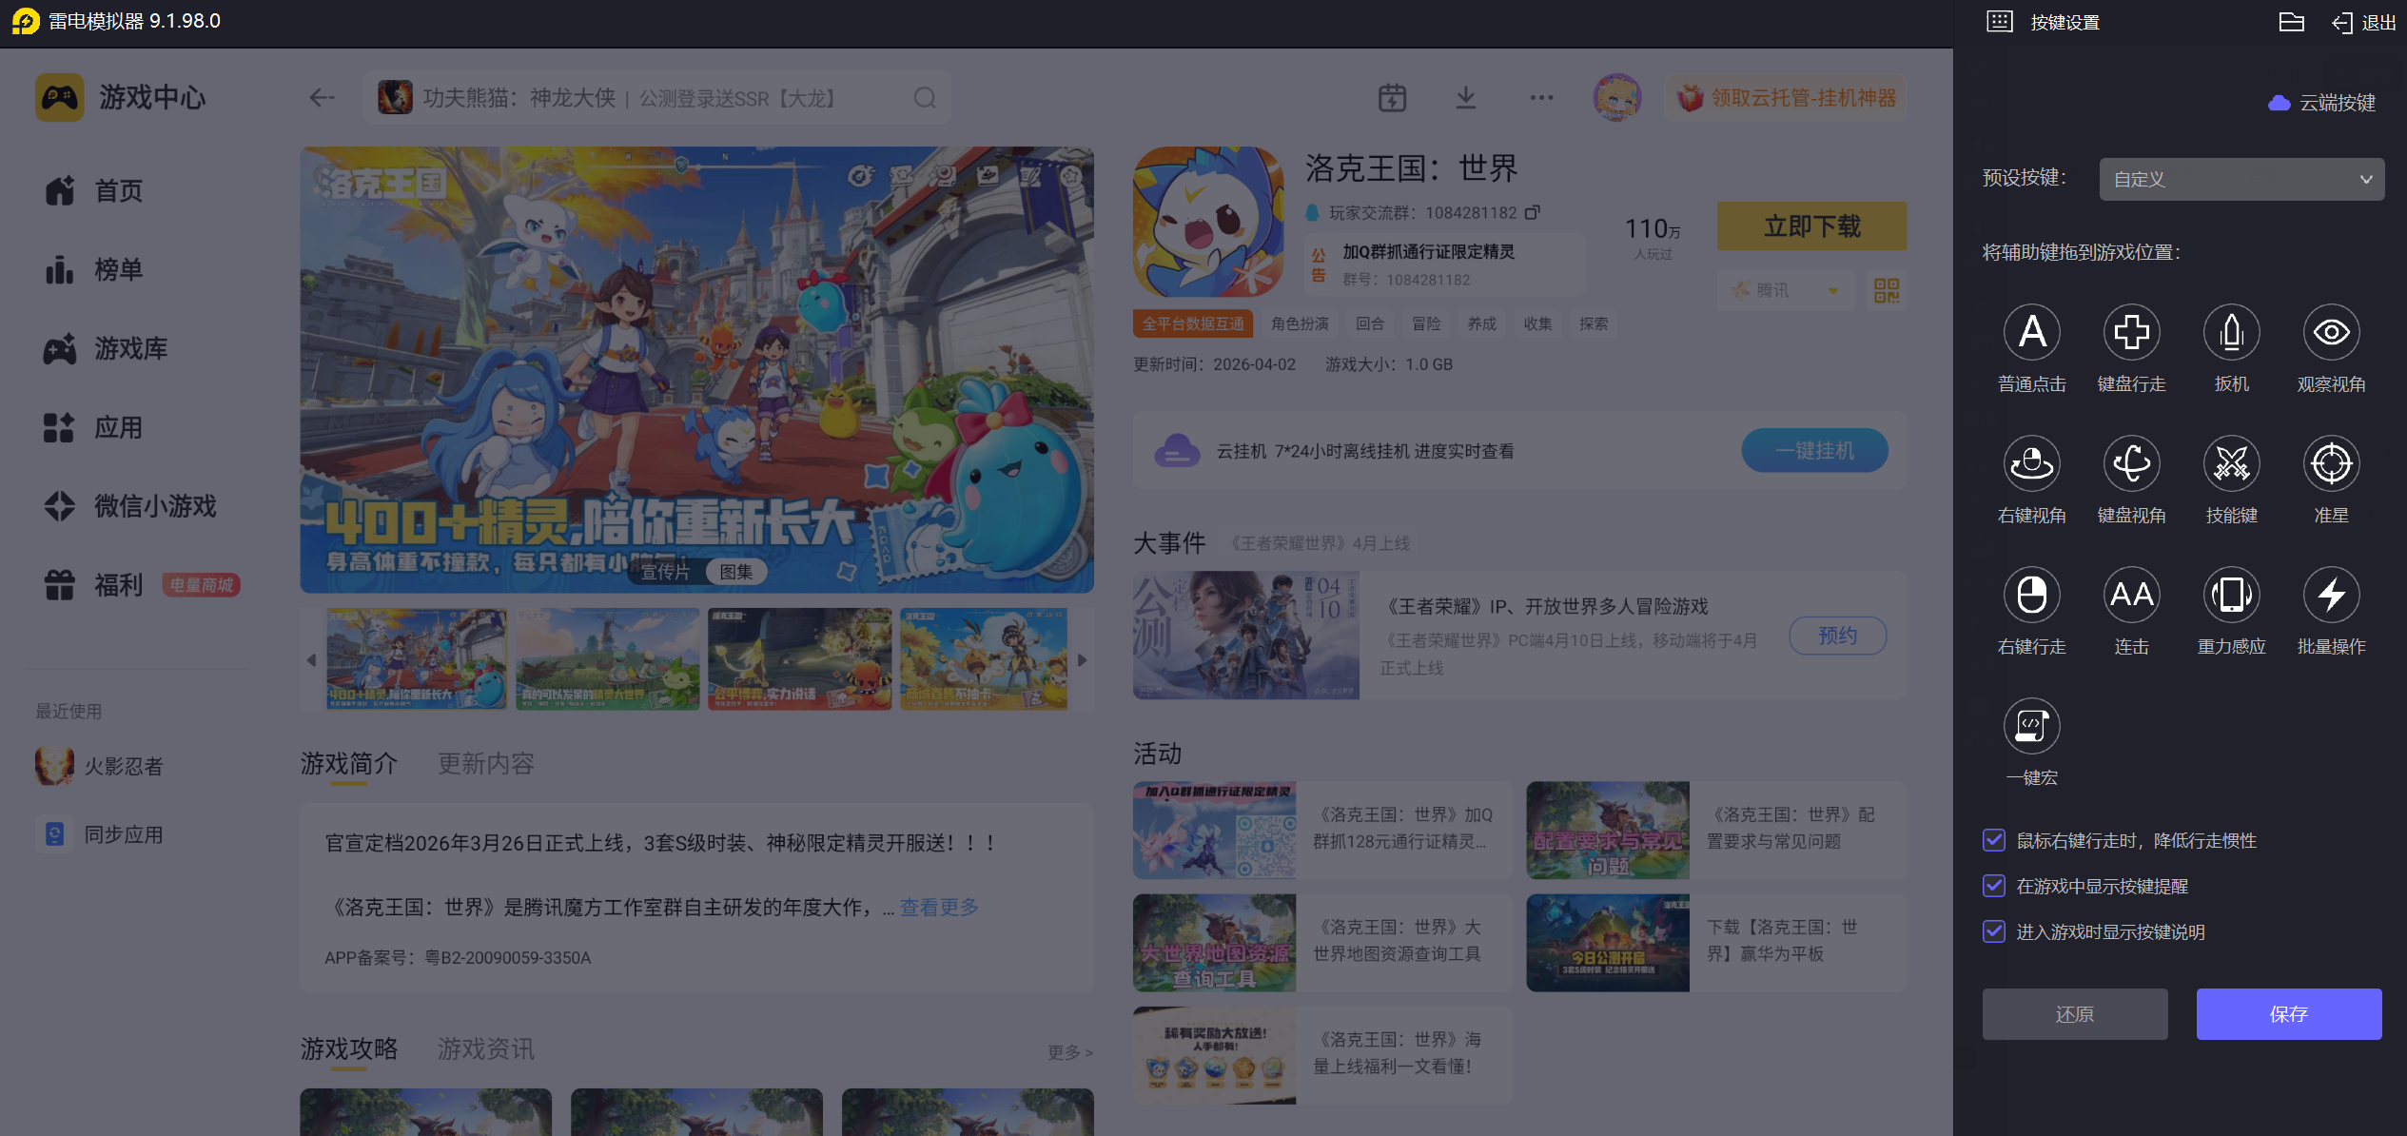Select the 准星 crosshair icon
Image resolution: width=2407 pixels, height=1136 pixels.
[x=2331, y=463]
